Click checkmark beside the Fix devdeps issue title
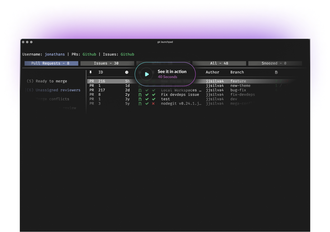Image resolution: width=330 pixels, height=232 pixels. coord(153,95)
